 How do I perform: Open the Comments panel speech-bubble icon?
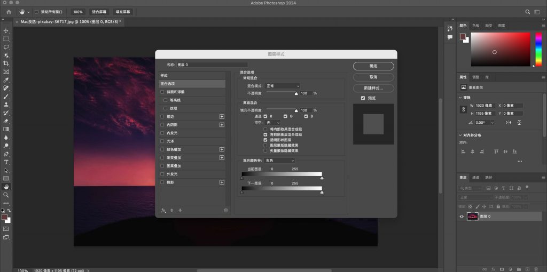450,37
